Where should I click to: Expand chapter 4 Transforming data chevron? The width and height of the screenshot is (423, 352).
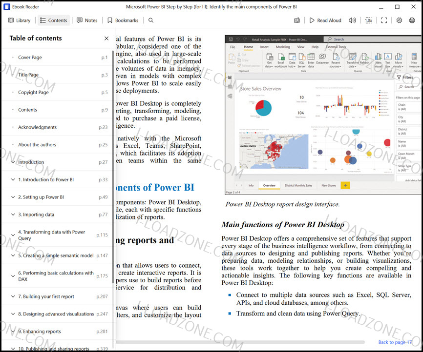(13, 235)
